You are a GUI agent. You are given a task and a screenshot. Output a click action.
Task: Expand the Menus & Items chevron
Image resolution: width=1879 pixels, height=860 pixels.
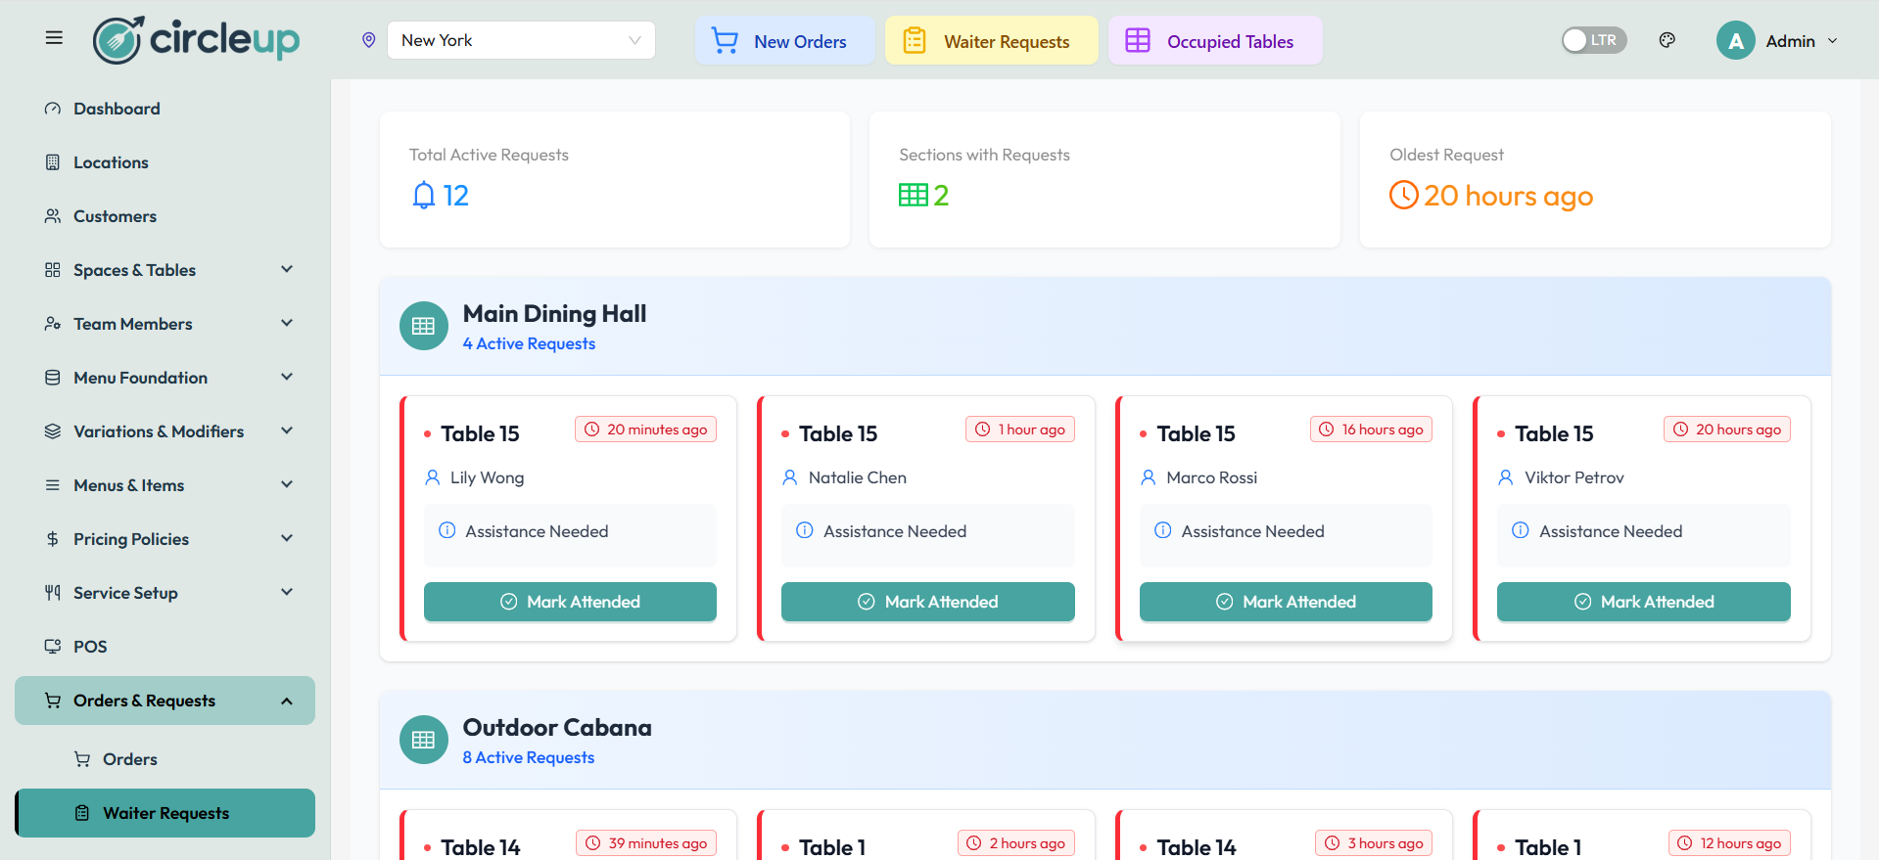coord(287,484)
